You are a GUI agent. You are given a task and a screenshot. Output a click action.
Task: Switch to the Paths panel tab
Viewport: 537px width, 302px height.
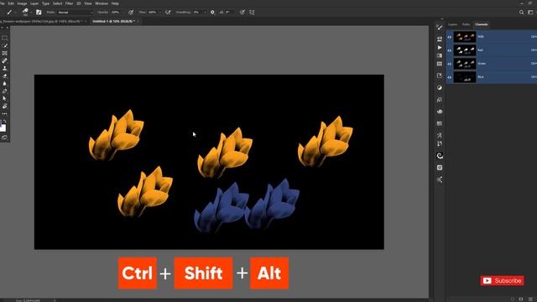[466, 24]
